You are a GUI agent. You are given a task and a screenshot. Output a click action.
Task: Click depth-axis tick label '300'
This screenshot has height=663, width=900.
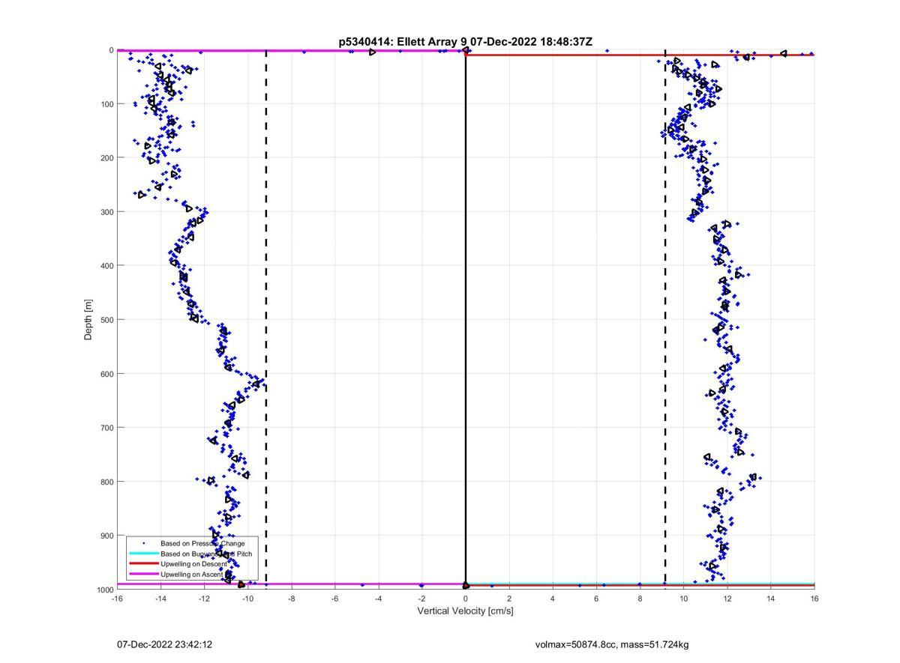click(106, 212)
